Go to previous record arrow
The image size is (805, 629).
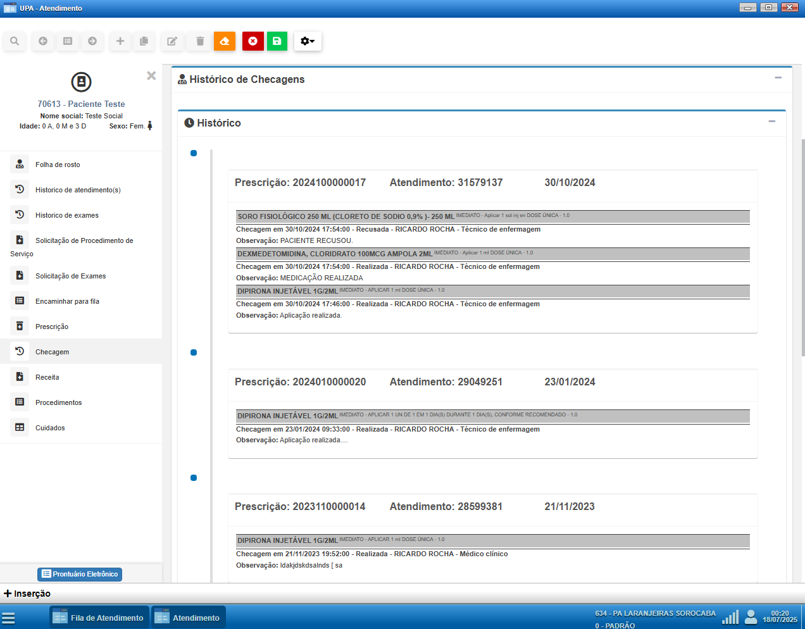click(43, 41)
